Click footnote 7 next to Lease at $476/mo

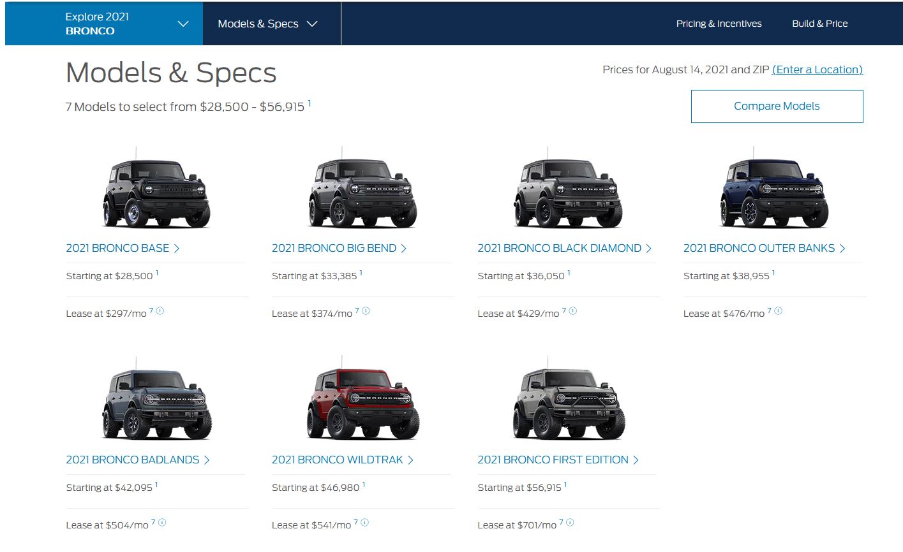pos(770,310)
